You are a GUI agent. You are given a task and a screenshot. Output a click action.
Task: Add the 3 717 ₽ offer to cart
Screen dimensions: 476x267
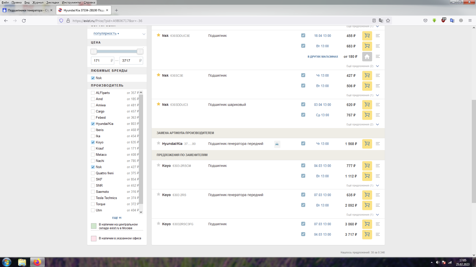(x=367, y=234)
